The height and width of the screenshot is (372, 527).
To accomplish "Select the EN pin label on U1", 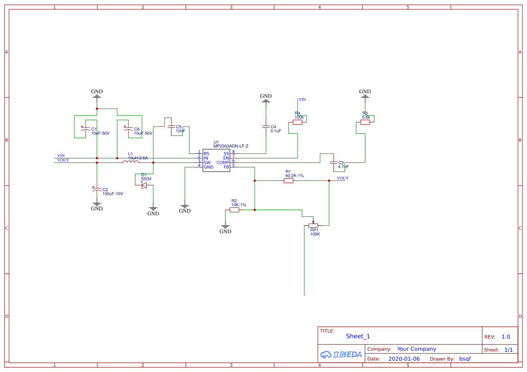I will pyautogui.click(x=226, y=158).
